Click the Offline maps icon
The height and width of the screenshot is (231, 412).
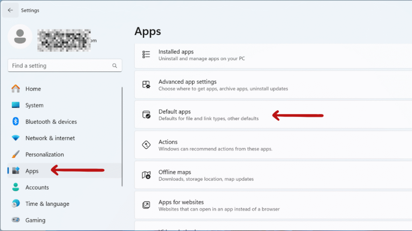[146, 175]
